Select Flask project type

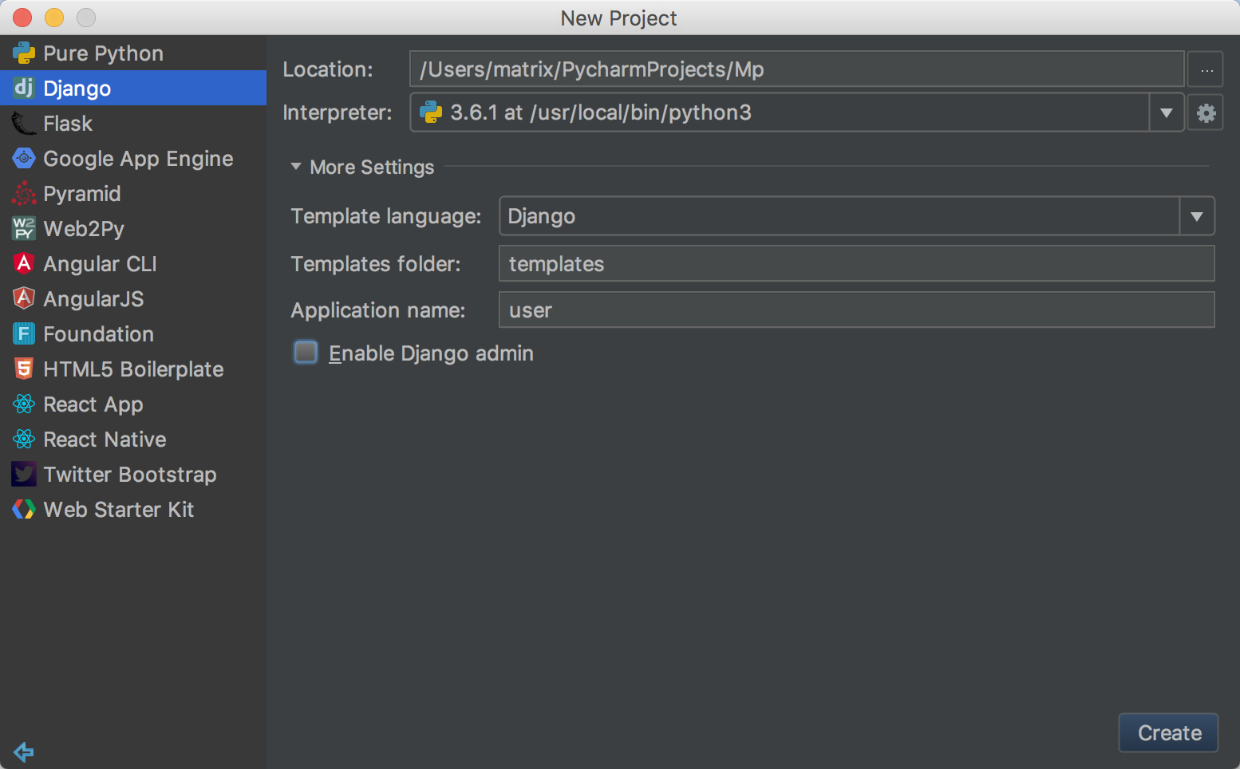(x=133, y=124)
